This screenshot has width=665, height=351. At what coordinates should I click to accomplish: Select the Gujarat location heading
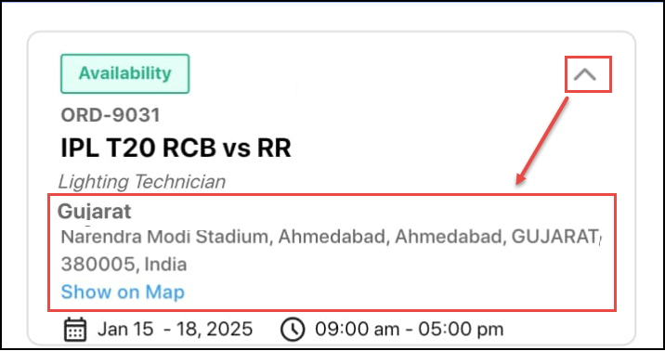[95, 212]
